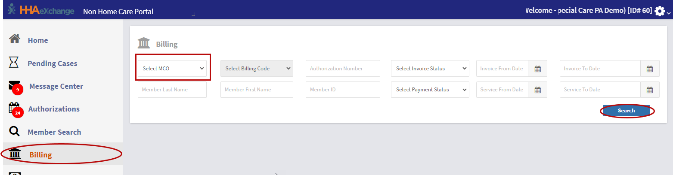Open the Invoice From Date calendar picker

pos(537,69)
